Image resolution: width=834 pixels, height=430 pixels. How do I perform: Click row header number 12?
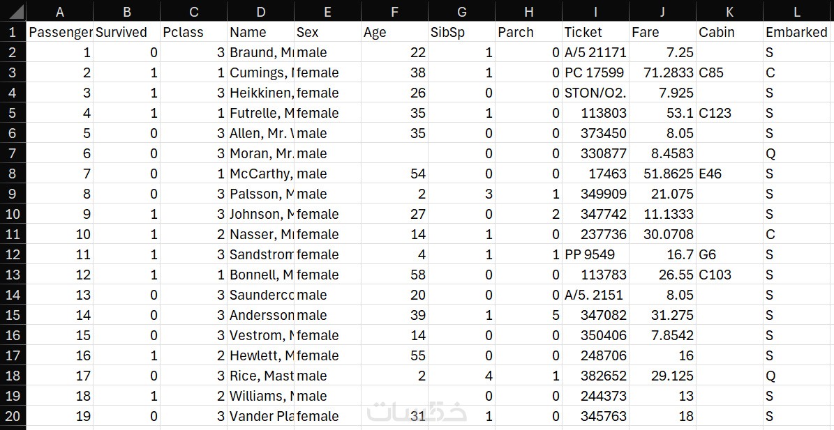[x=13, y=254]
